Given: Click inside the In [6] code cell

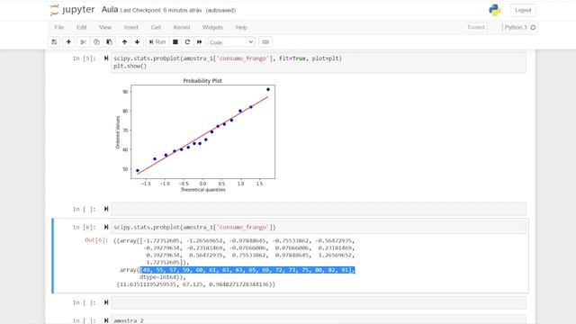Looking at the screenshot, I should click(x=319, y=227).
